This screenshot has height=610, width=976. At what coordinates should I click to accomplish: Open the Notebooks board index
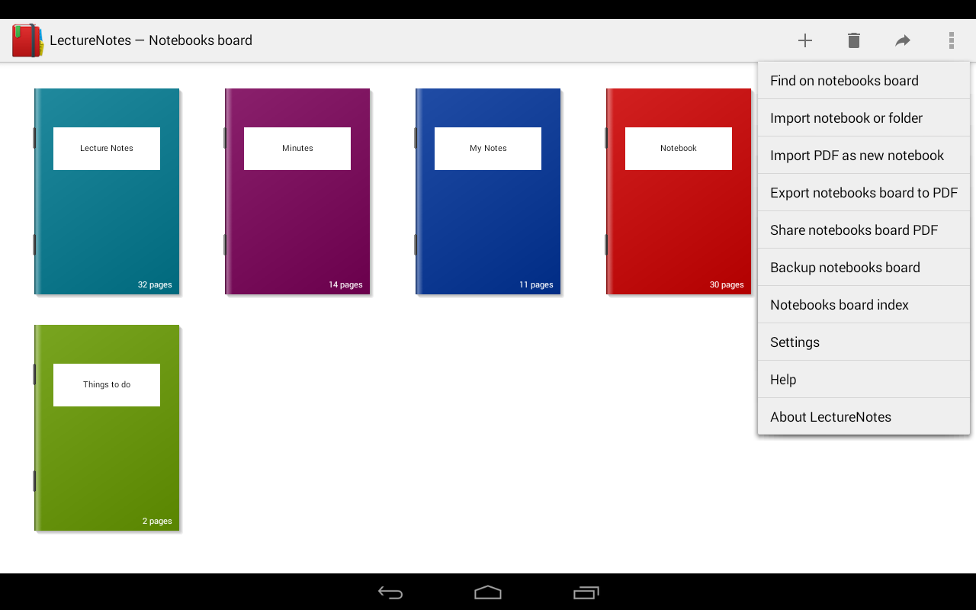coord(839,304)
